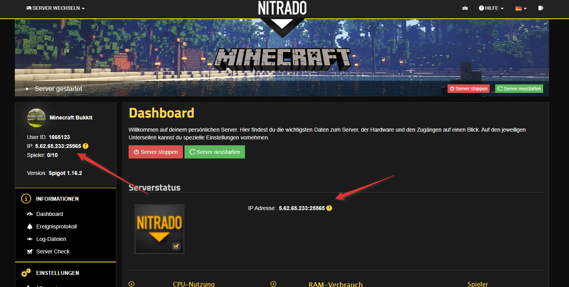The image size is (569, 287).
Task: Click the RAM-Verbrauch heading
Action: tap(336, 284)
